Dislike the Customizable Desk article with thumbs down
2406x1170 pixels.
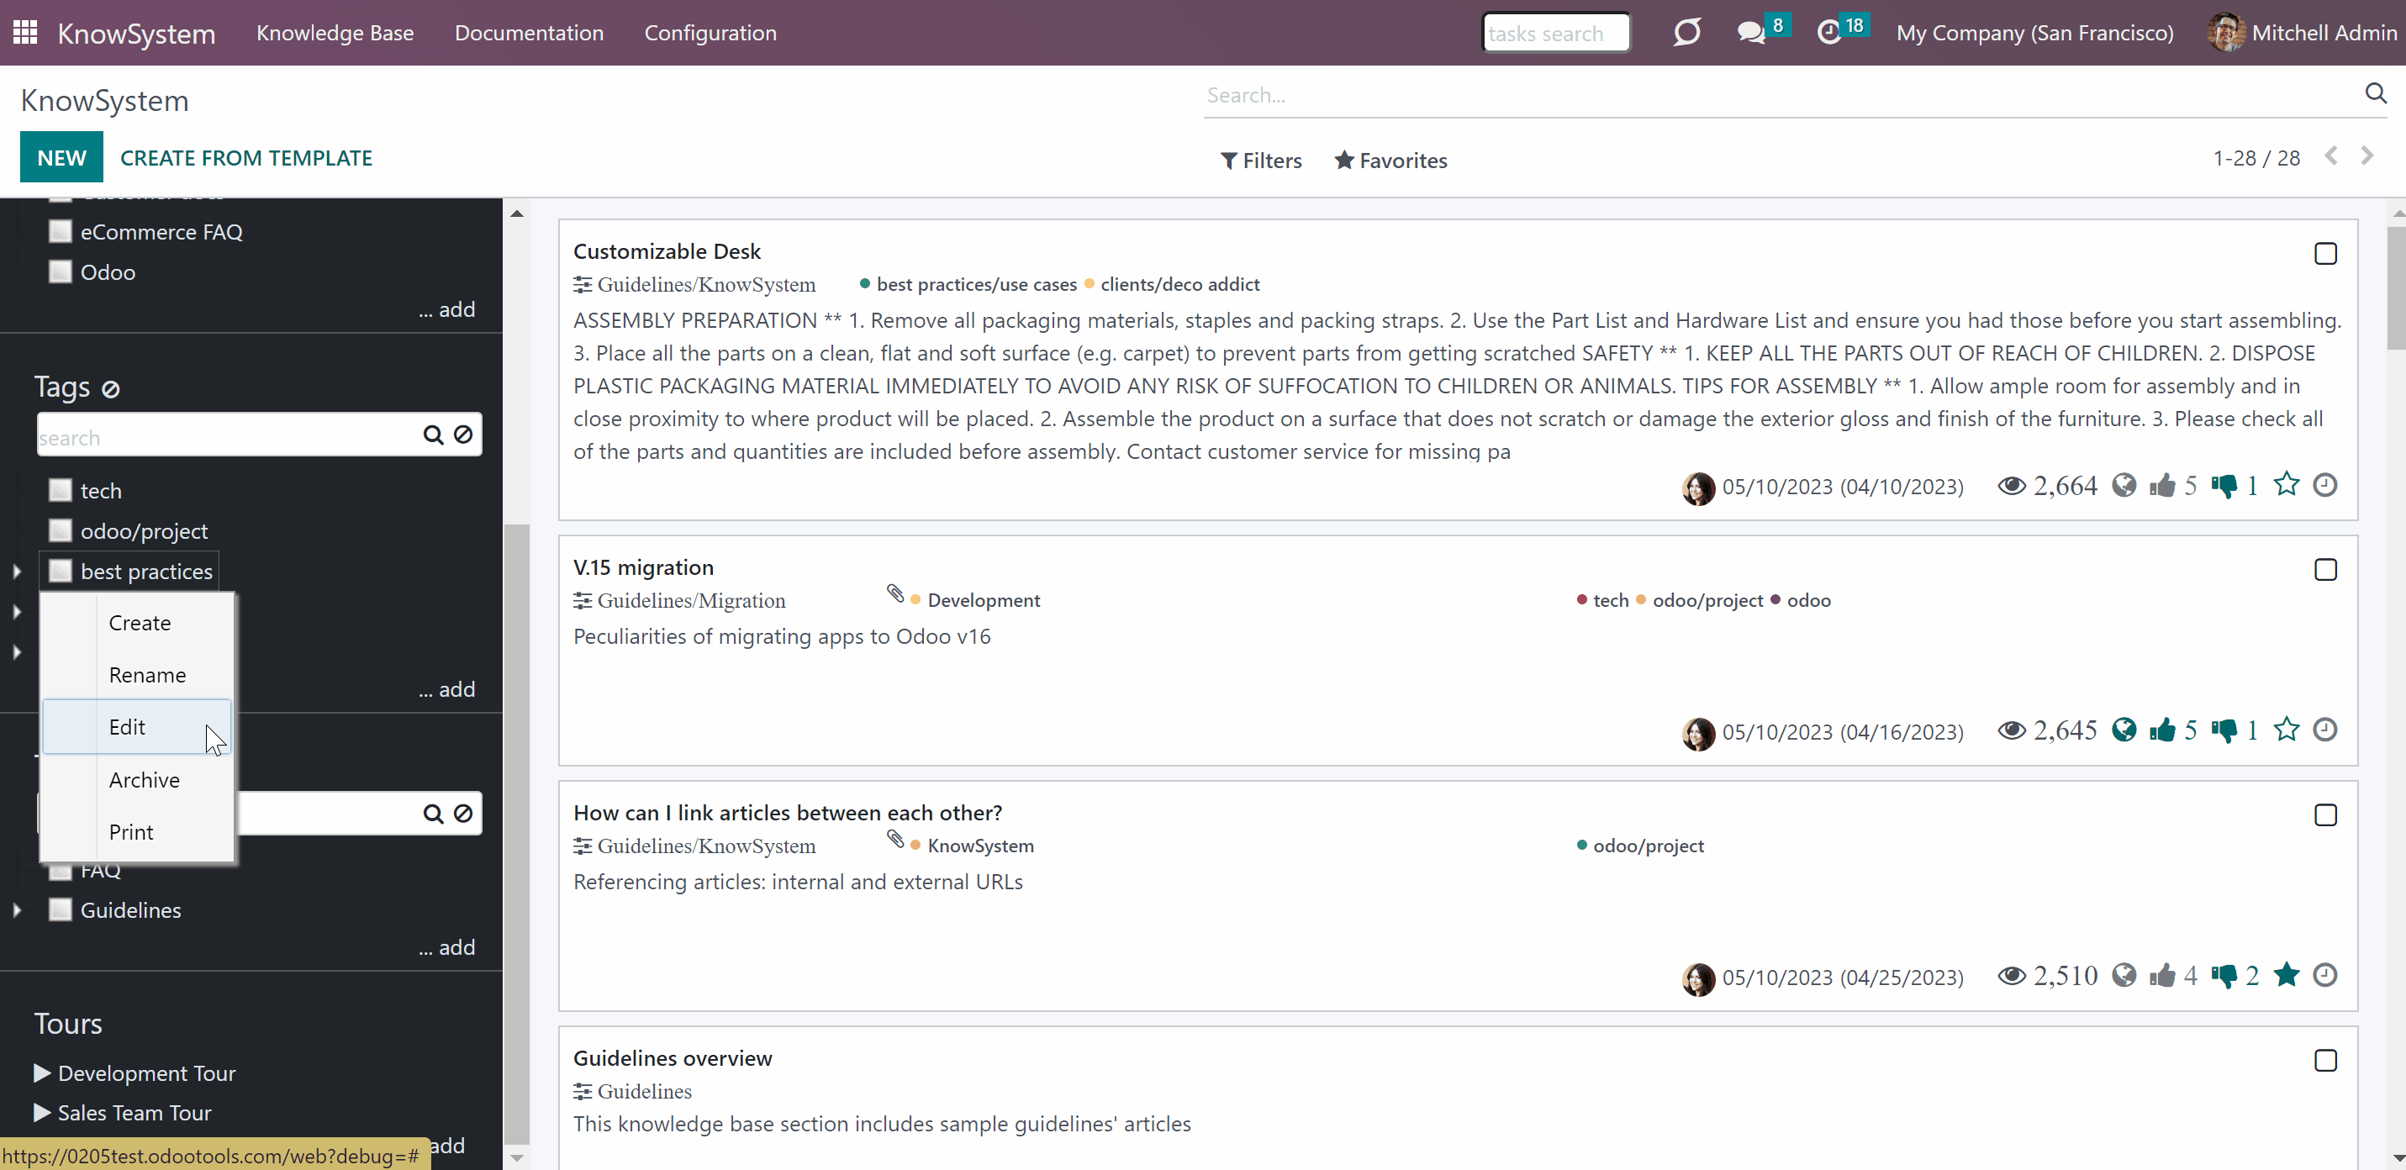point(2224,486)
